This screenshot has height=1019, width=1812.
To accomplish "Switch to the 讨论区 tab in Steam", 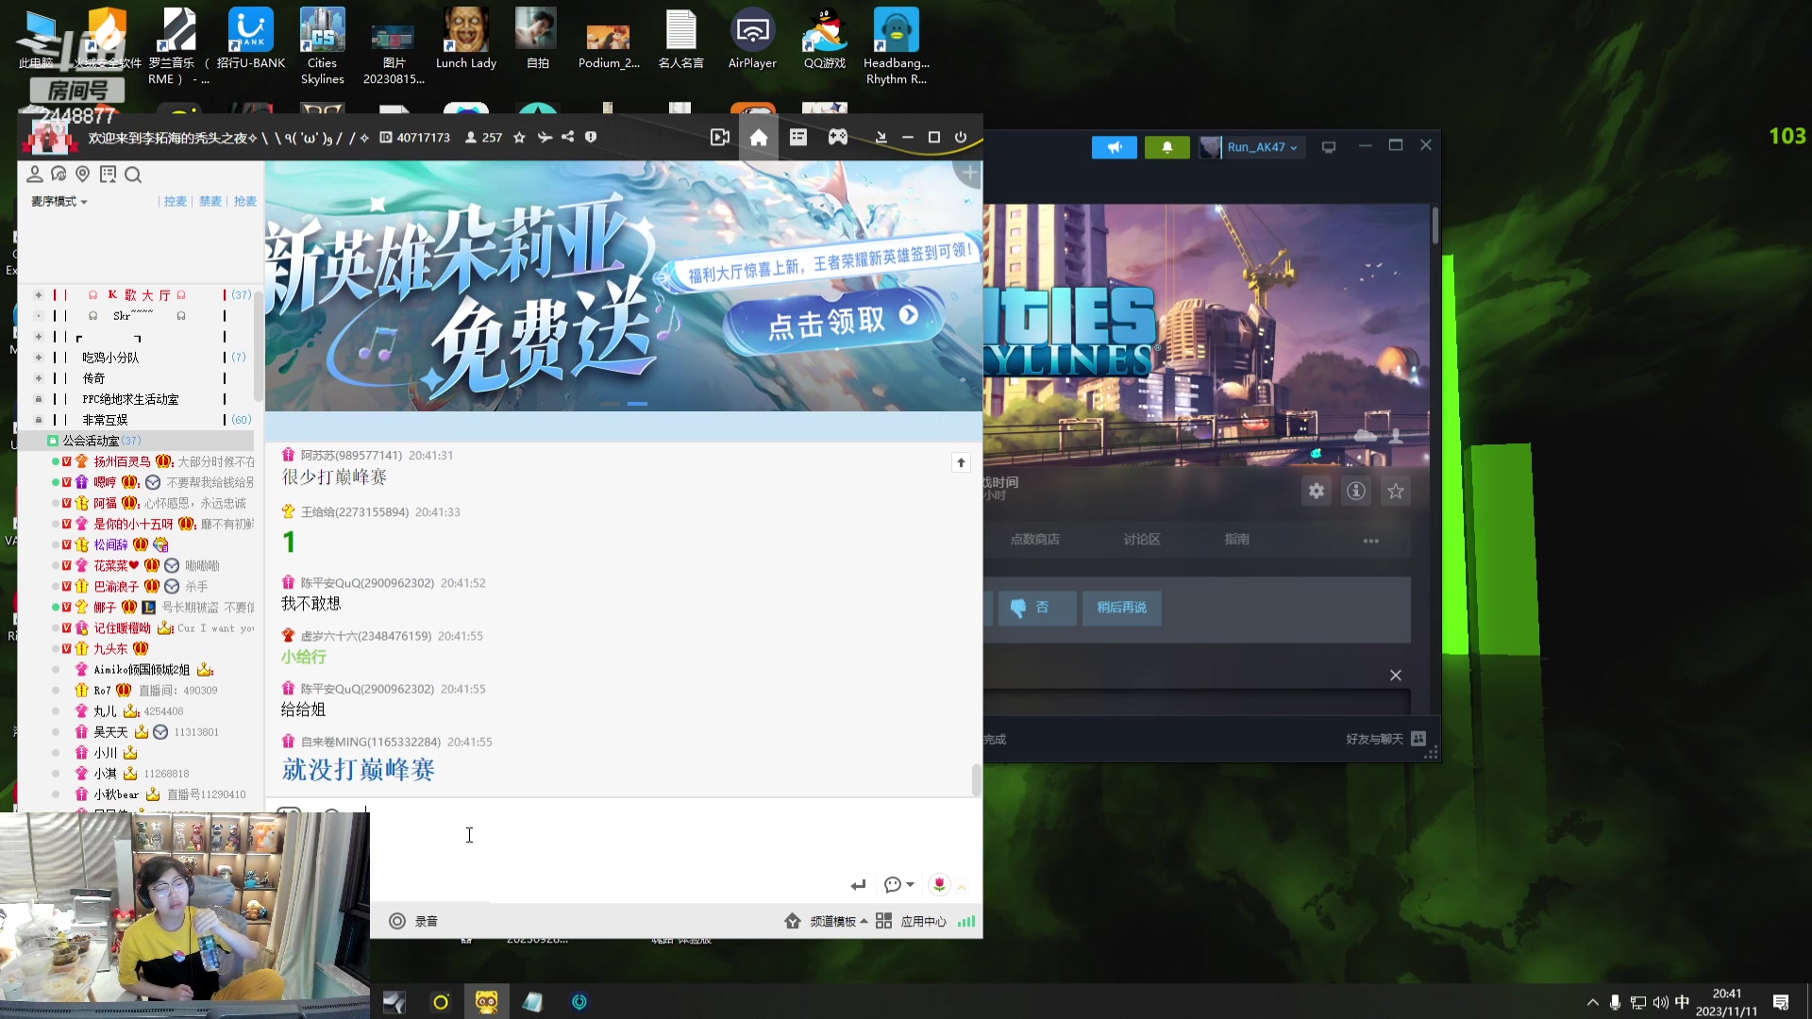I will tap(1141, 540).
